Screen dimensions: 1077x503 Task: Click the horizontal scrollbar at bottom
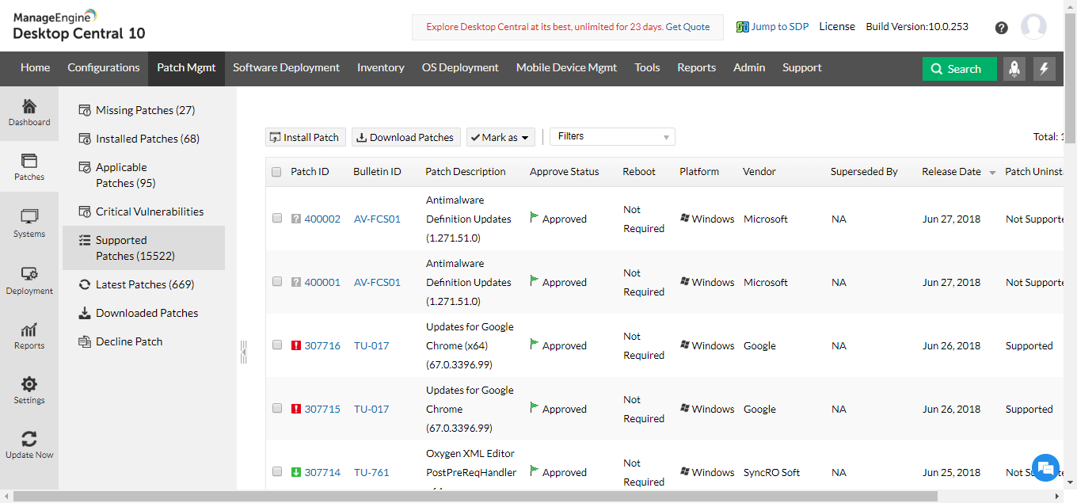[475, 497]
